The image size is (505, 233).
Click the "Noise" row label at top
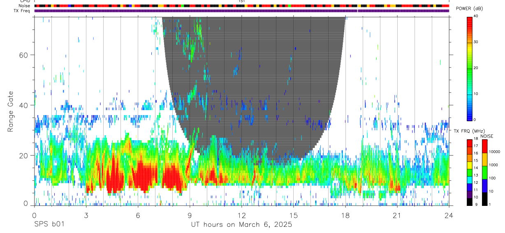click(x=25, y=6)
